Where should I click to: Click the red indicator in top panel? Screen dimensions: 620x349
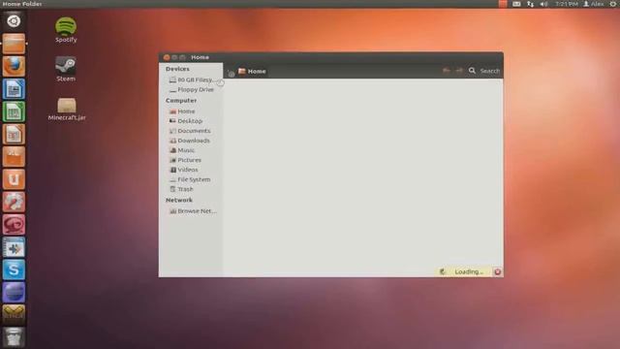(x=503, y=4)
